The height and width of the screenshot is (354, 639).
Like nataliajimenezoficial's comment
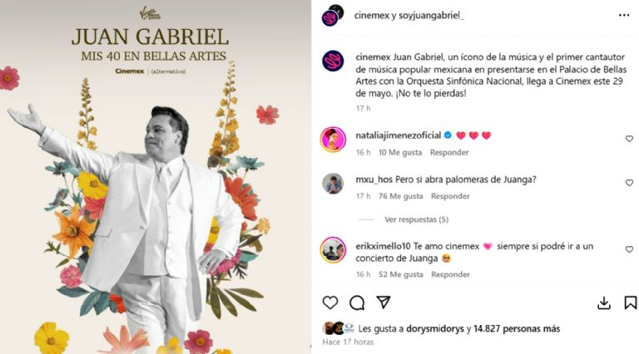click(629, 139)
